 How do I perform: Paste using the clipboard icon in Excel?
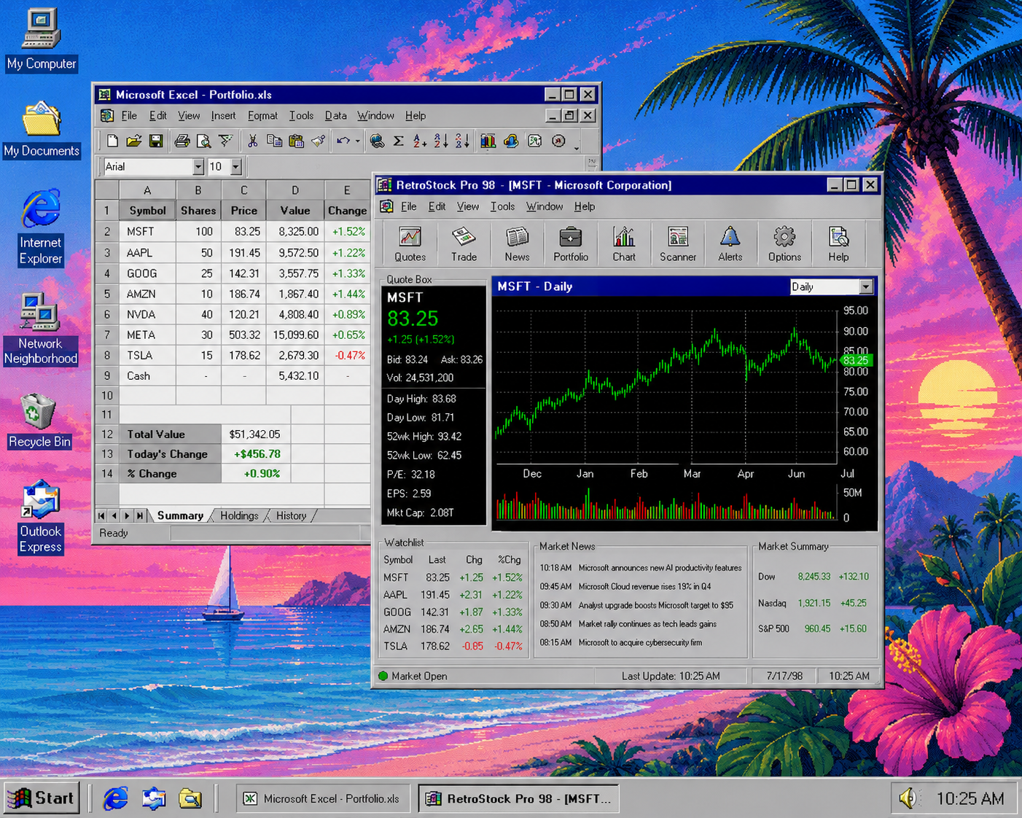click(x=296, y=141)
